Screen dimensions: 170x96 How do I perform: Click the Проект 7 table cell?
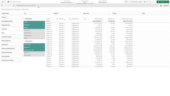pyautogui.click(x=49, y=26)
